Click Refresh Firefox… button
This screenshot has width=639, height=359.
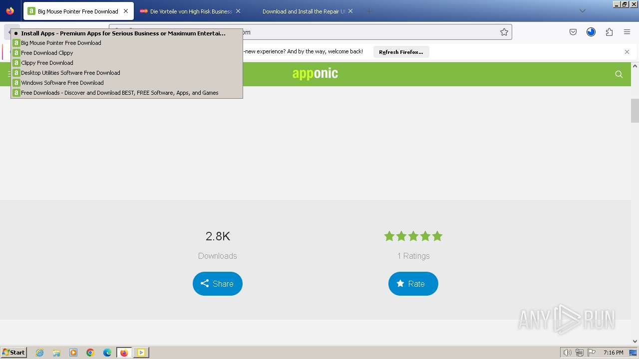[x=401, y=52]
